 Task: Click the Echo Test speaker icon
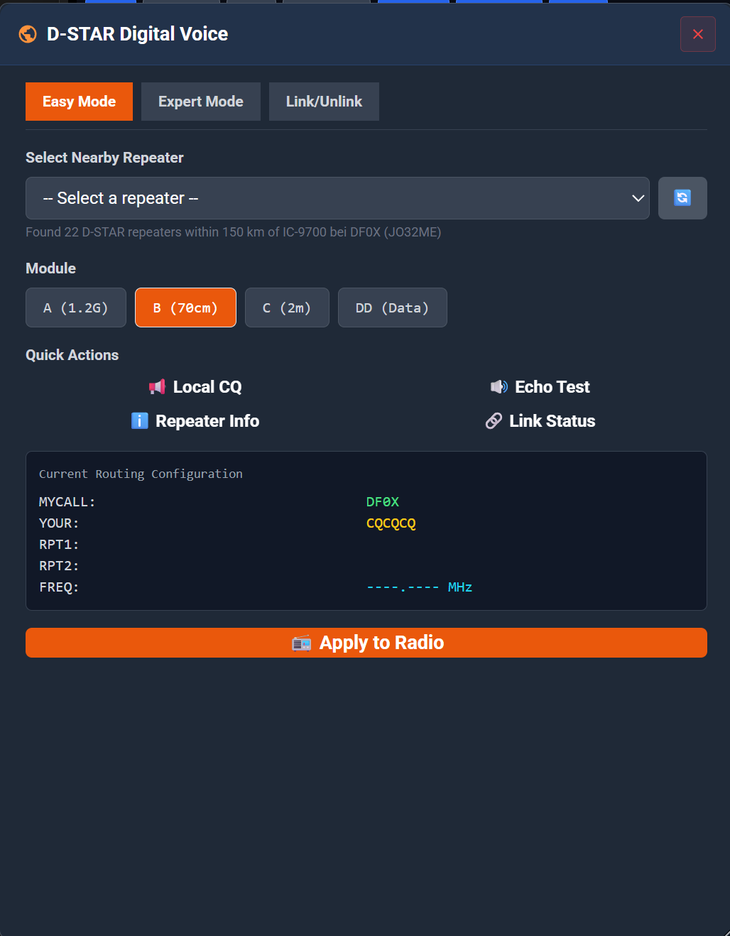click(499, 386)
